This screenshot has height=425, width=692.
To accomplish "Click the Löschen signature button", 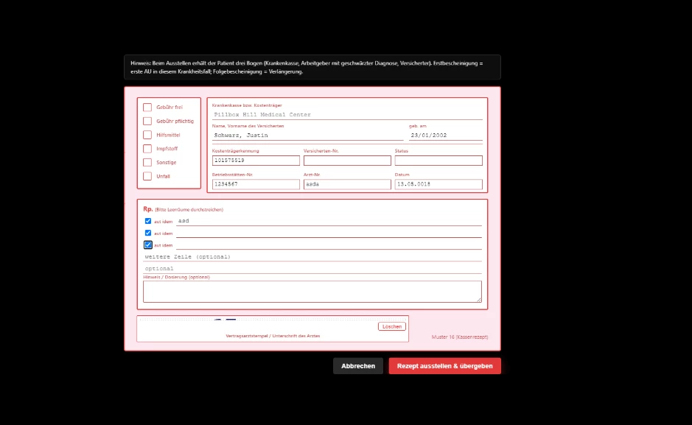I will click(x=392, y=326).
